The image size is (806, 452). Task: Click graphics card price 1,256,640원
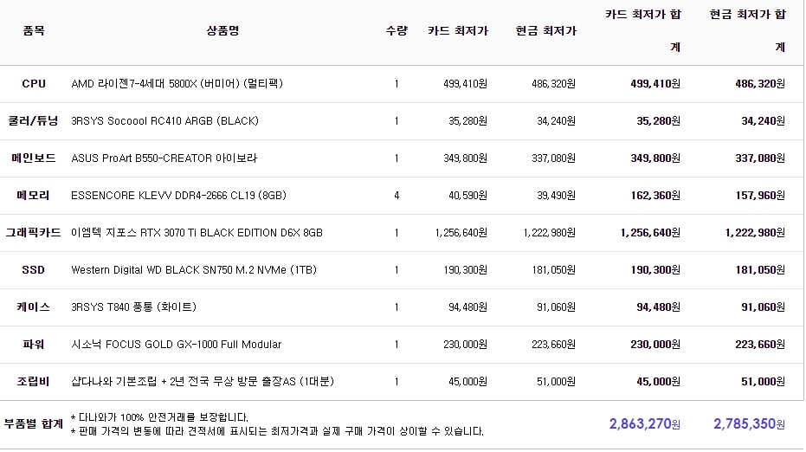[461, 232]
